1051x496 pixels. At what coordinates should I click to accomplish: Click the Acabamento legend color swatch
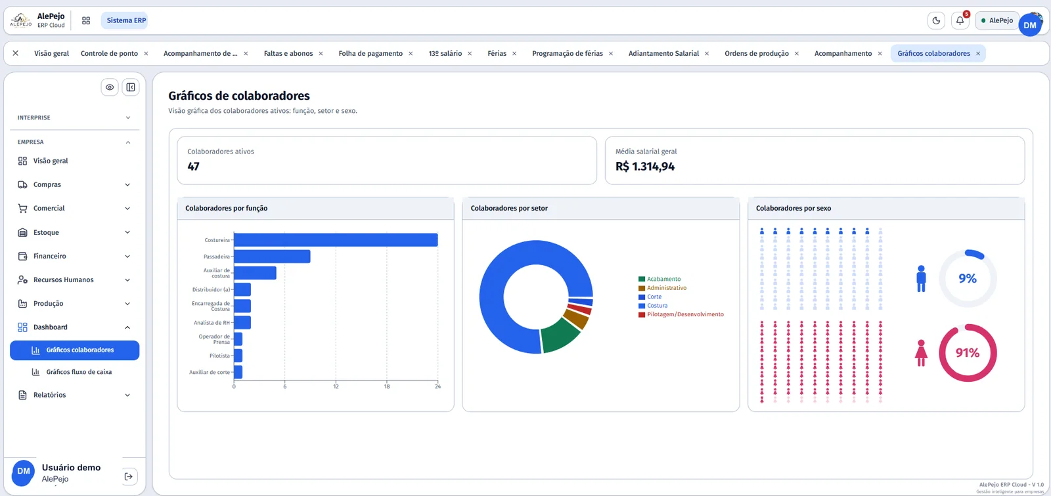(642, 279)
